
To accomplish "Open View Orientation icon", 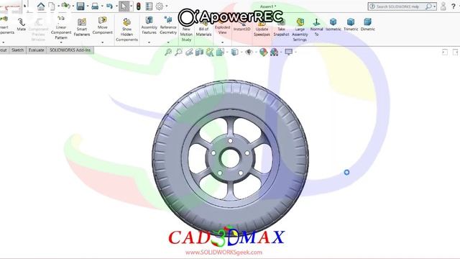I will tap(220, 53).
